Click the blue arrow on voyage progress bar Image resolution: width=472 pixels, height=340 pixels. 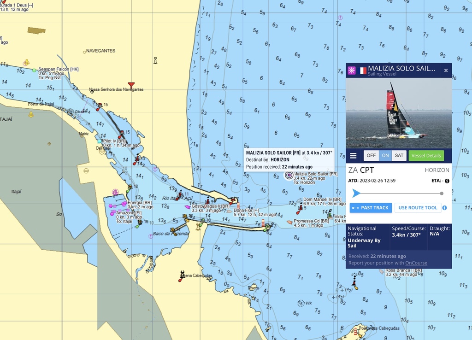[x=356, y=193]
